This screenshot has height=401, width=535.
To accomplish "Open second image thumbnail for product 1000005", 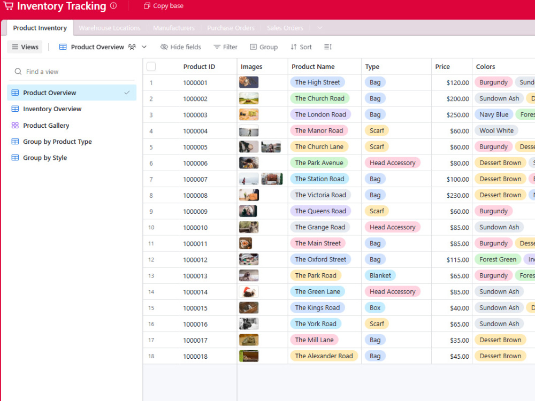I will [x=271, y=146].
